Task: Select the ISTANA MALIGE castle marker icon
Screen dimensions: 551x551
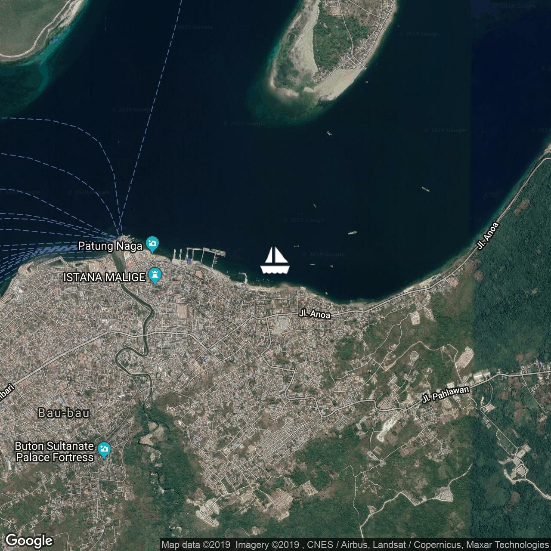Action: 155,275
